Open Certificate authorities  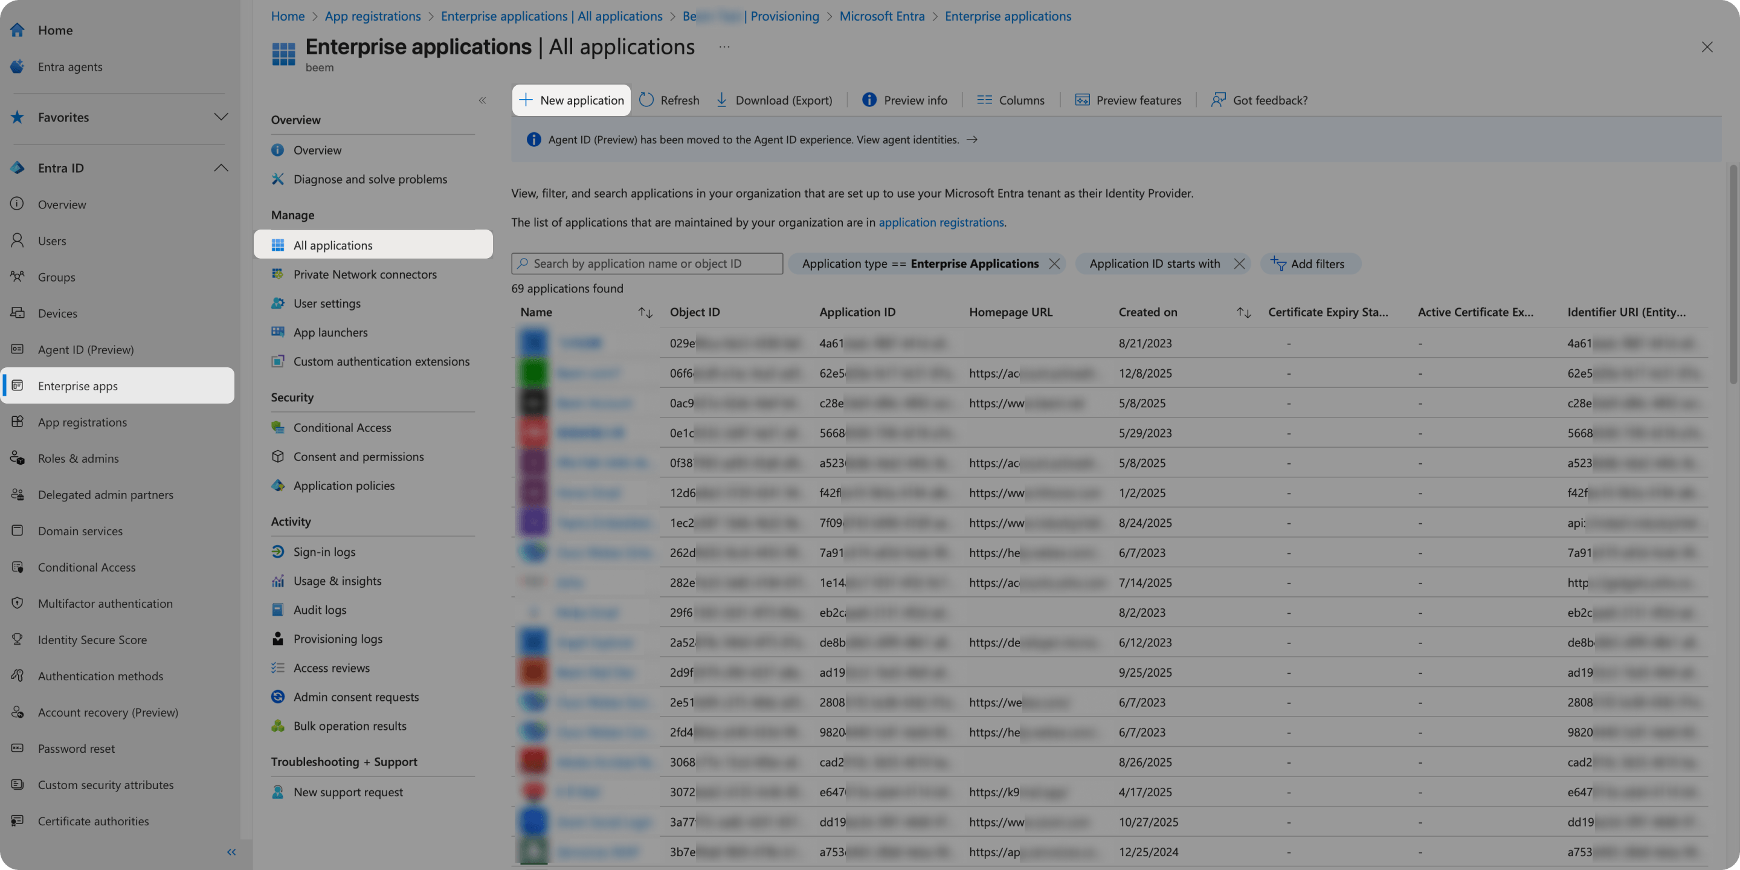(93, 822)
